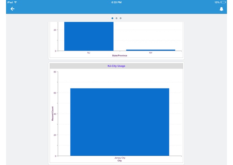Screen dimensions: 233x165
Task: Tap the small NY bar
Action: 151,50
